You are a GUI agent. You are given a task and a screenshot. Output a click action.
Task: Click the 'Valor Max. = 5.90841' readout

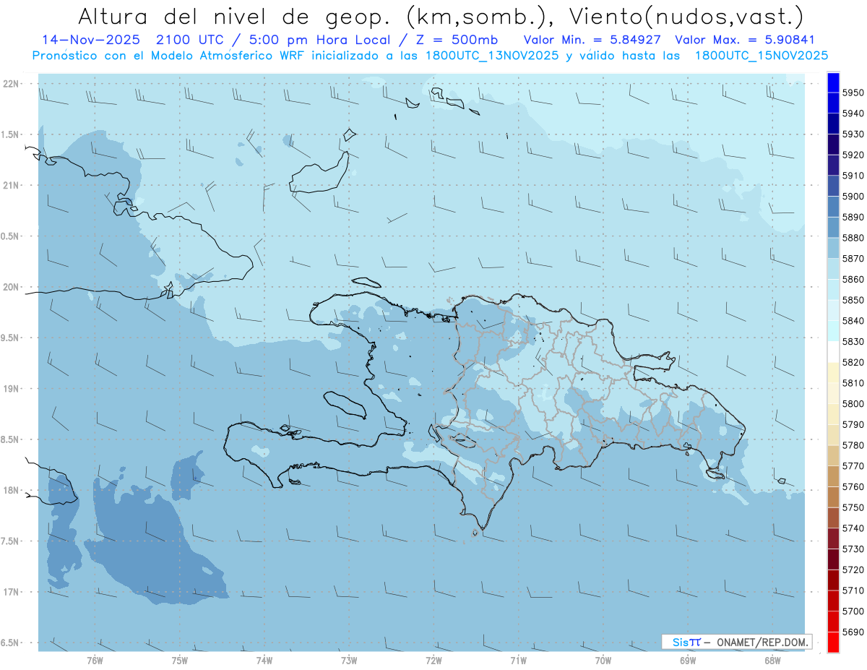point(745,40)
